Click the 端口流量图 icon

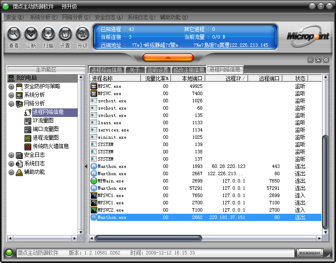(x=28, y=129)
